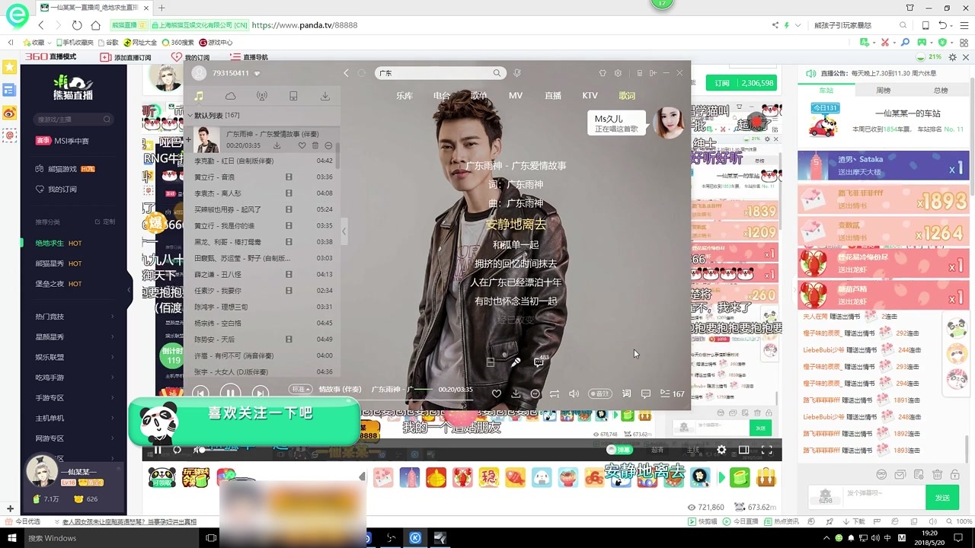
Task: Open the mobile device tab icon
Action: (293, 96)
